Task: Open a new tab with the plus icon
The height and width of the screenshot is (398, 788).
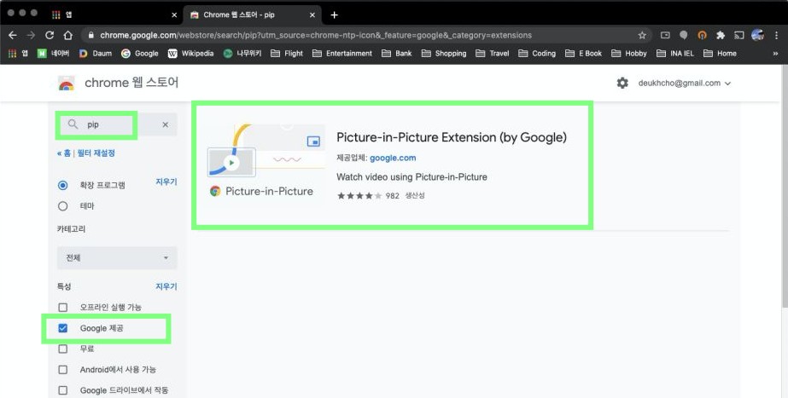Action: tap(334, 14)
